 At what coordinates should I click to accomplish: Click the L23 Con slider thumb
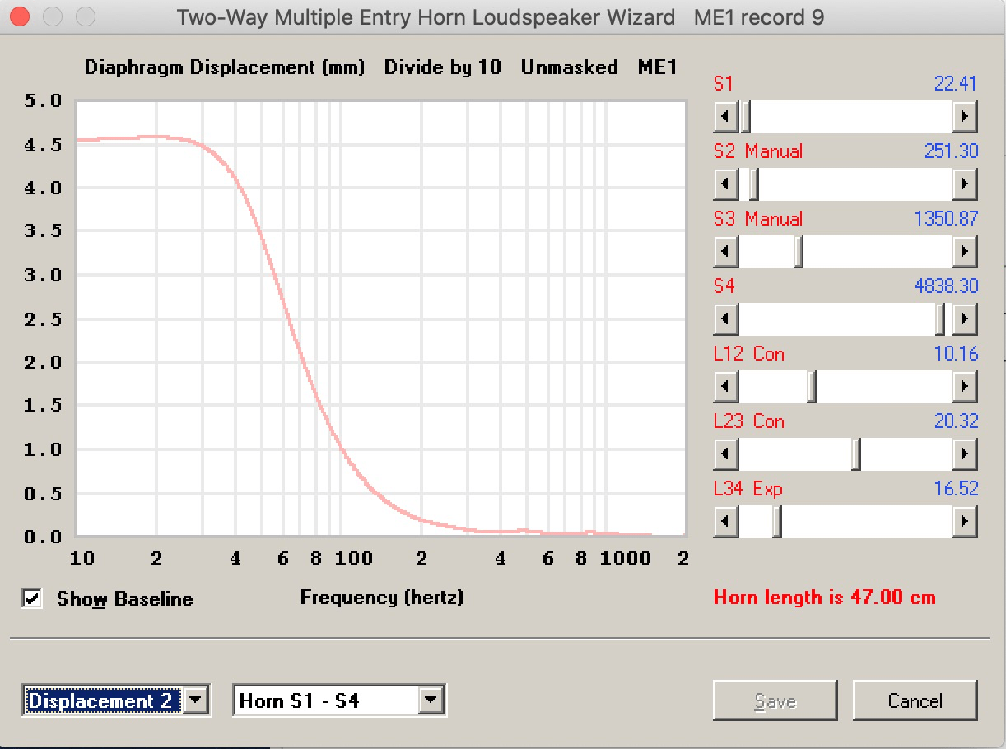click(x=856, y=454)
